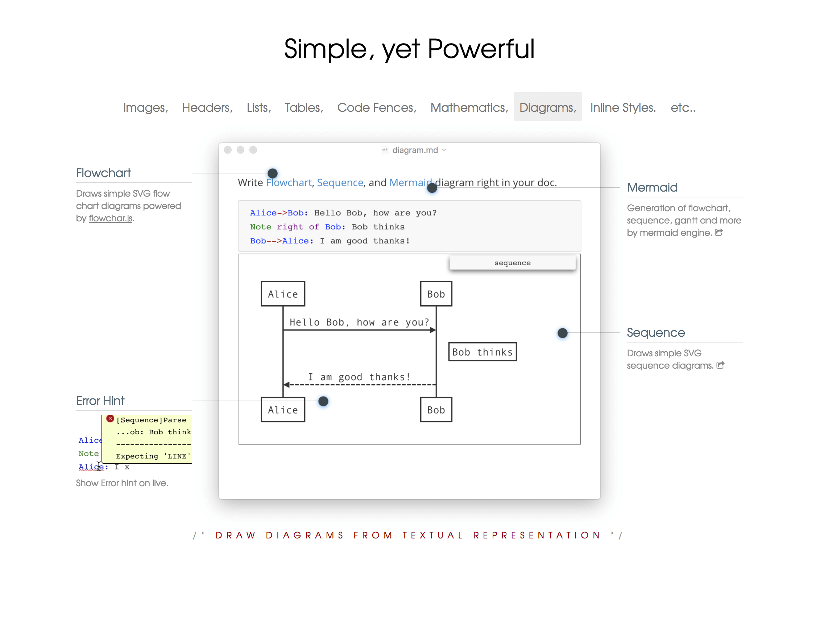This screenshot has width=820, height=619.
Task: Click the sequence language label box
Action: 512,263
